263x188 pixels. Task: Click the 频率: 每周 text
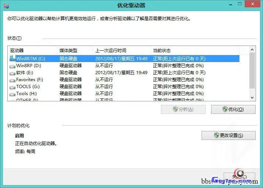pos(25,152)
